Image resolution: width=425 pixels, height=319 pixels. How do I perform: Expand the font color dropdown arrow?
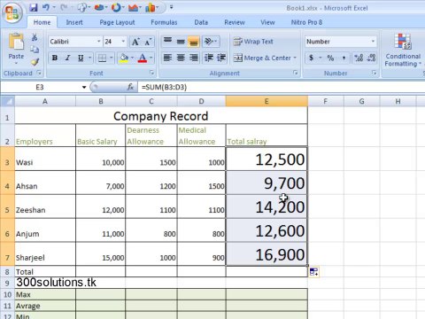[x=151, y=58]
